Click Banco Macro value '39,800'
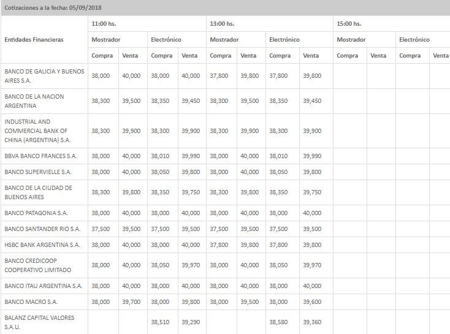Image resolution: width=450 pixels, height=334 pixels. click(x=191, y=302)
